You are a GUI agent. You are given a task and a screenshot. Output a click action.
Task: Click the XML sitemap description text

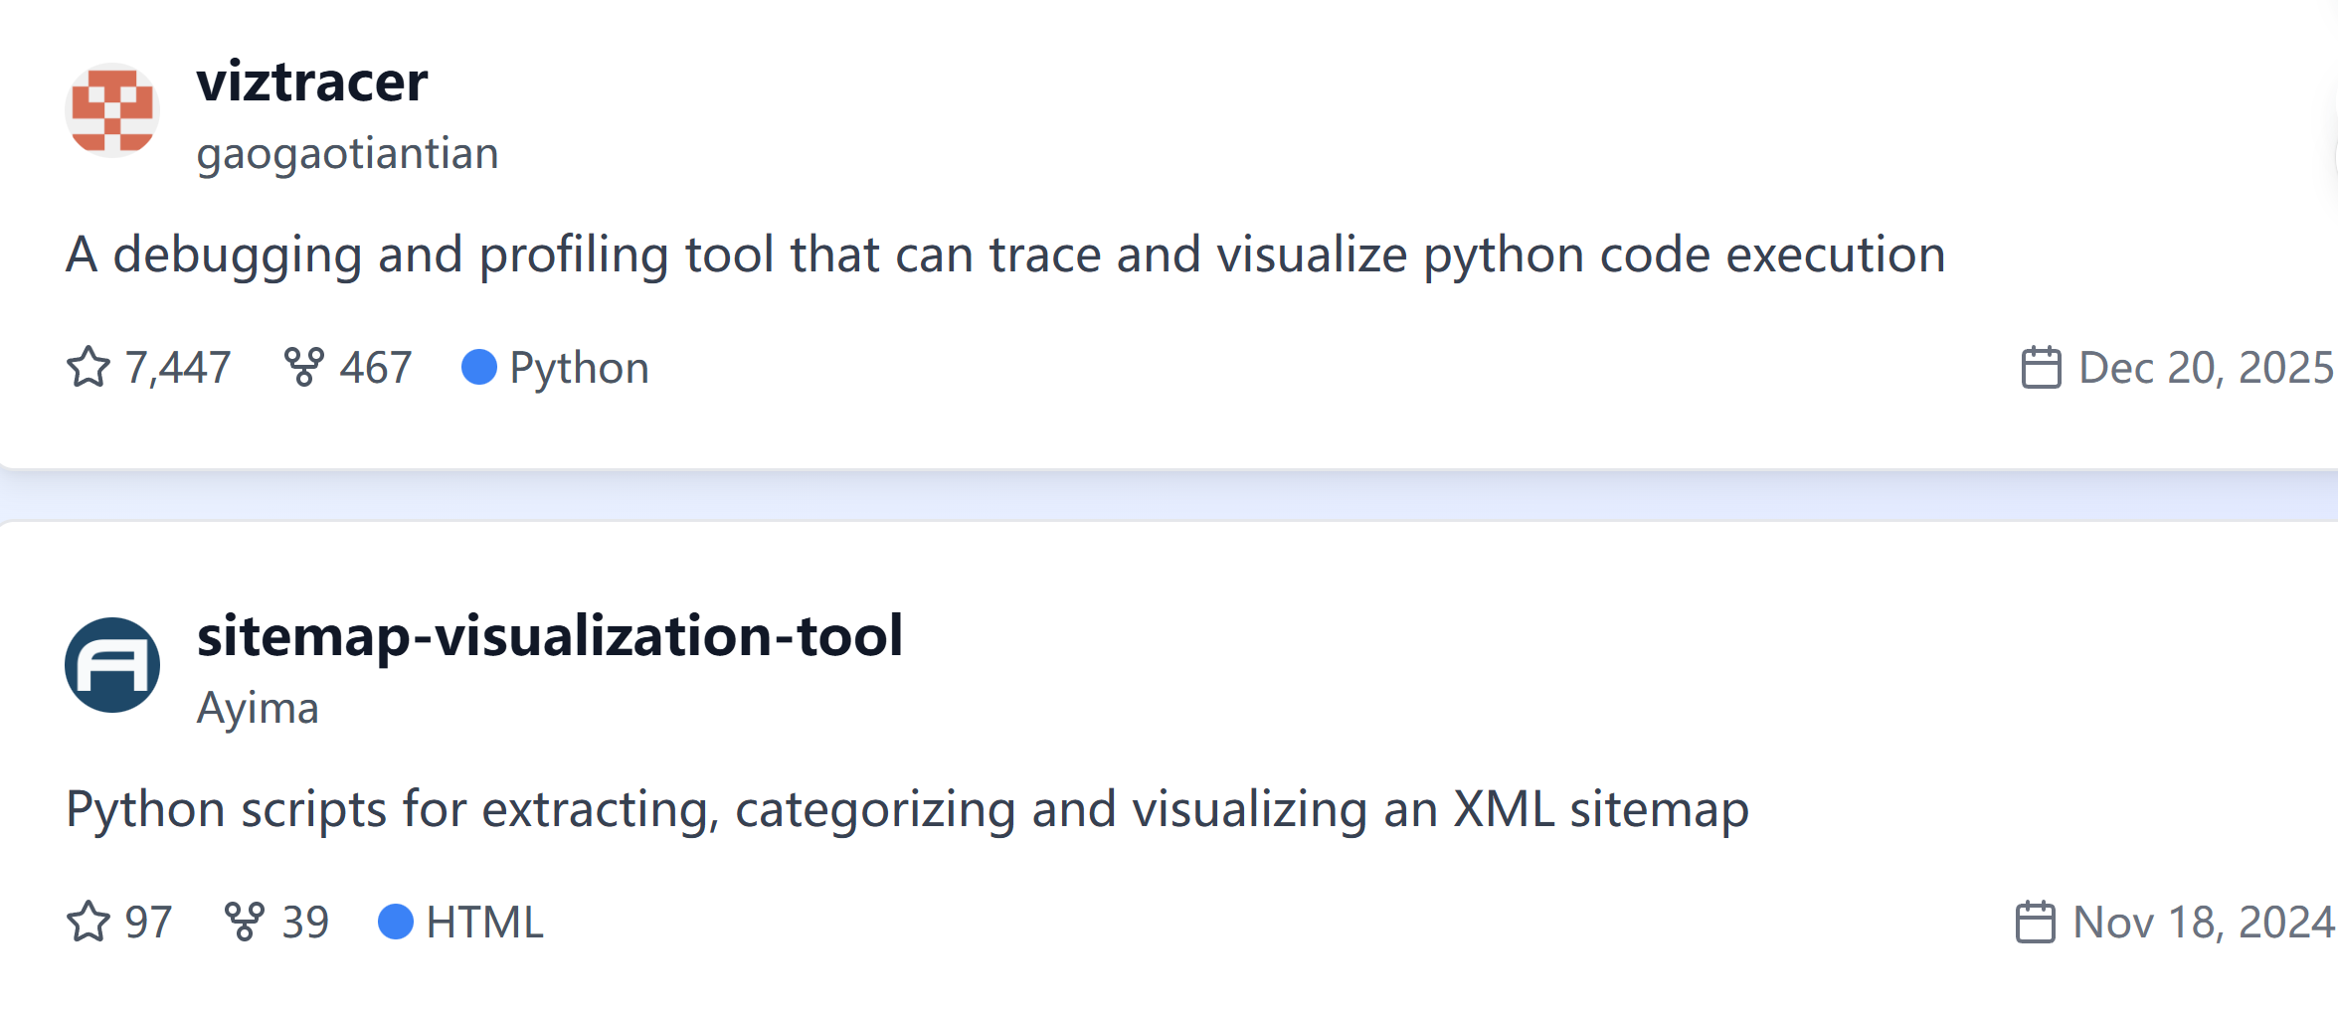907,809
